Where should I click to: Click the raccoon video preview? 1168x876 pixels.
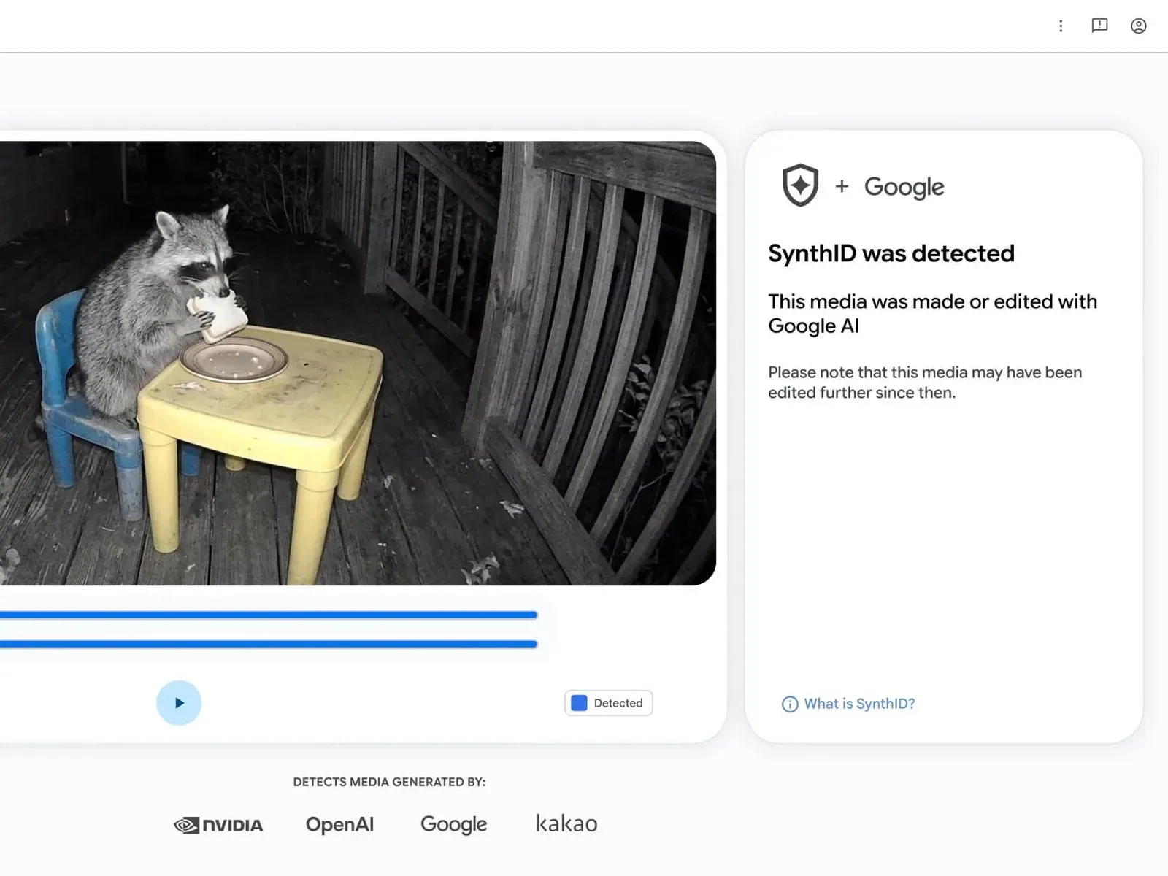358,363
